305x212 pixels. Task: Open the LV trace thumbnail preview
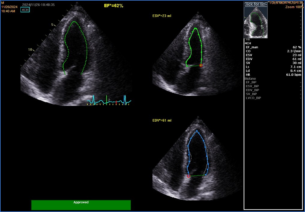click(x=255, y=22)
